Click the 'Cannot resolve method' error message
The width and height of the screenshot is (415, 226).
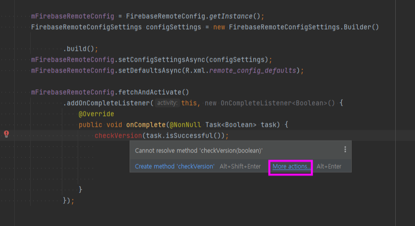pyautogui.click(x=199, y=151)
